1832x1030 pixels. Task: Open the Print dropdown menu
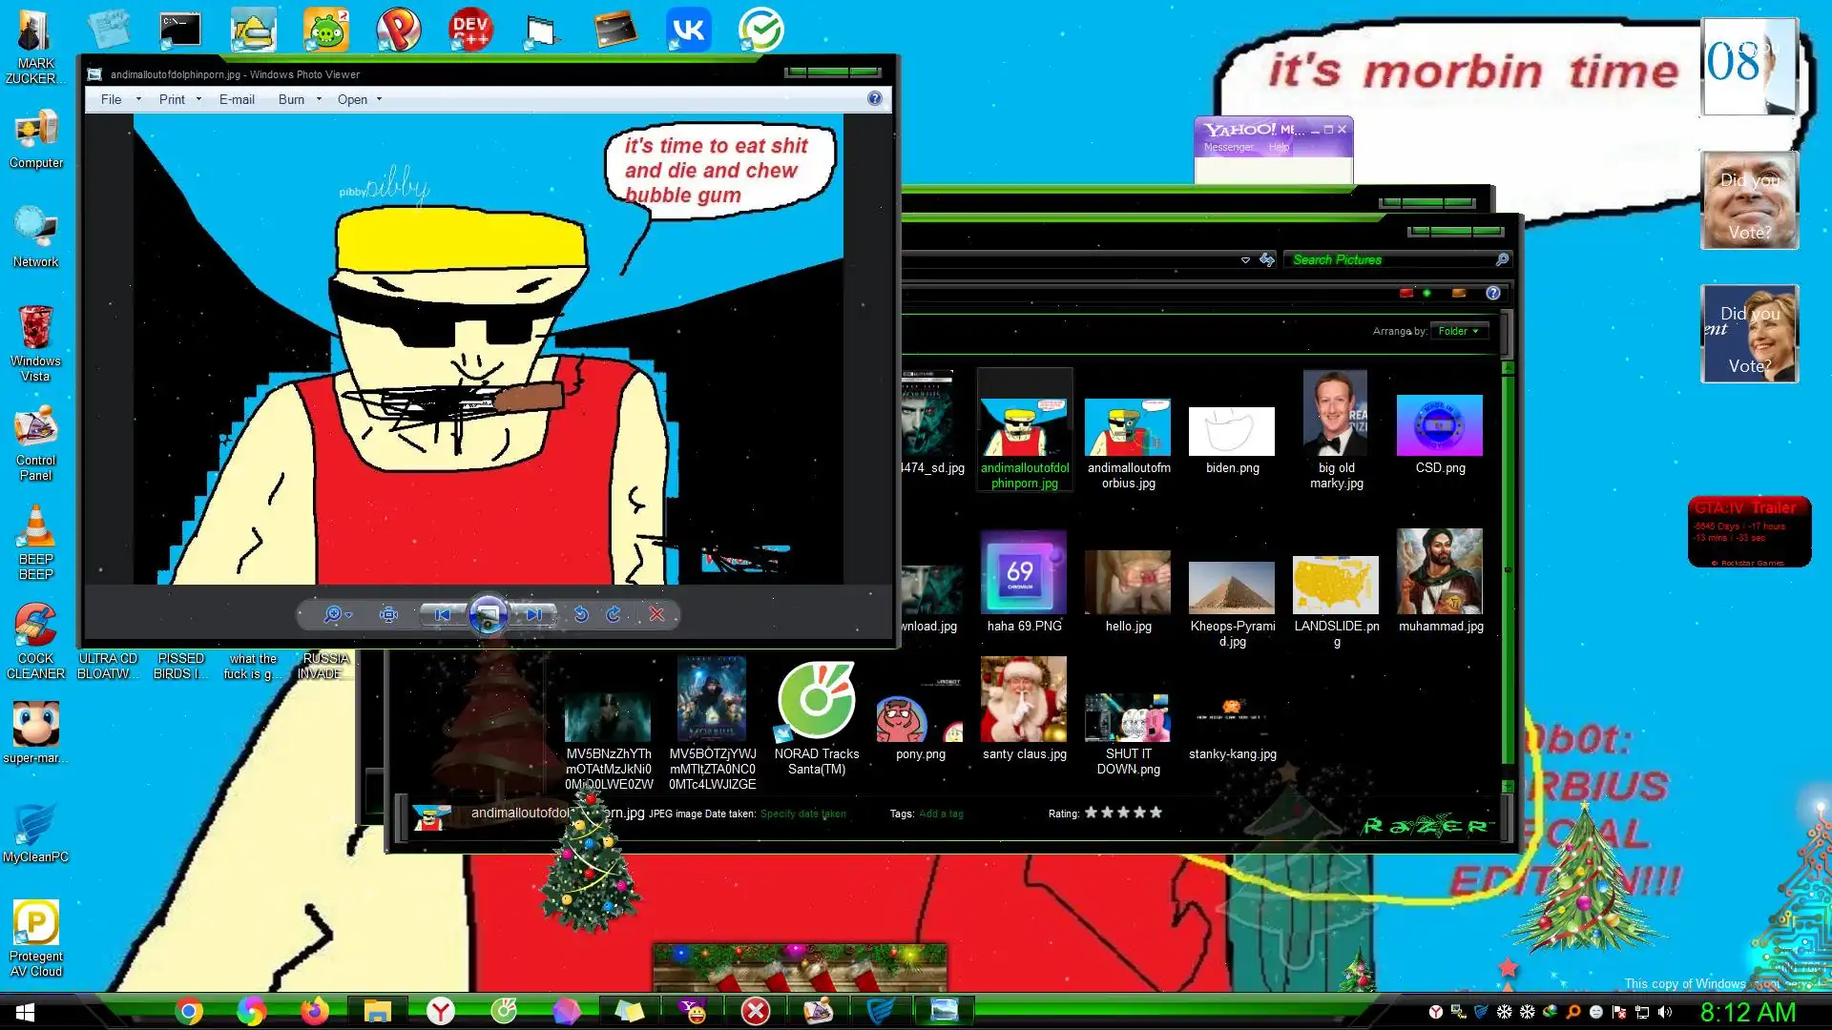(x=179, y=99)
